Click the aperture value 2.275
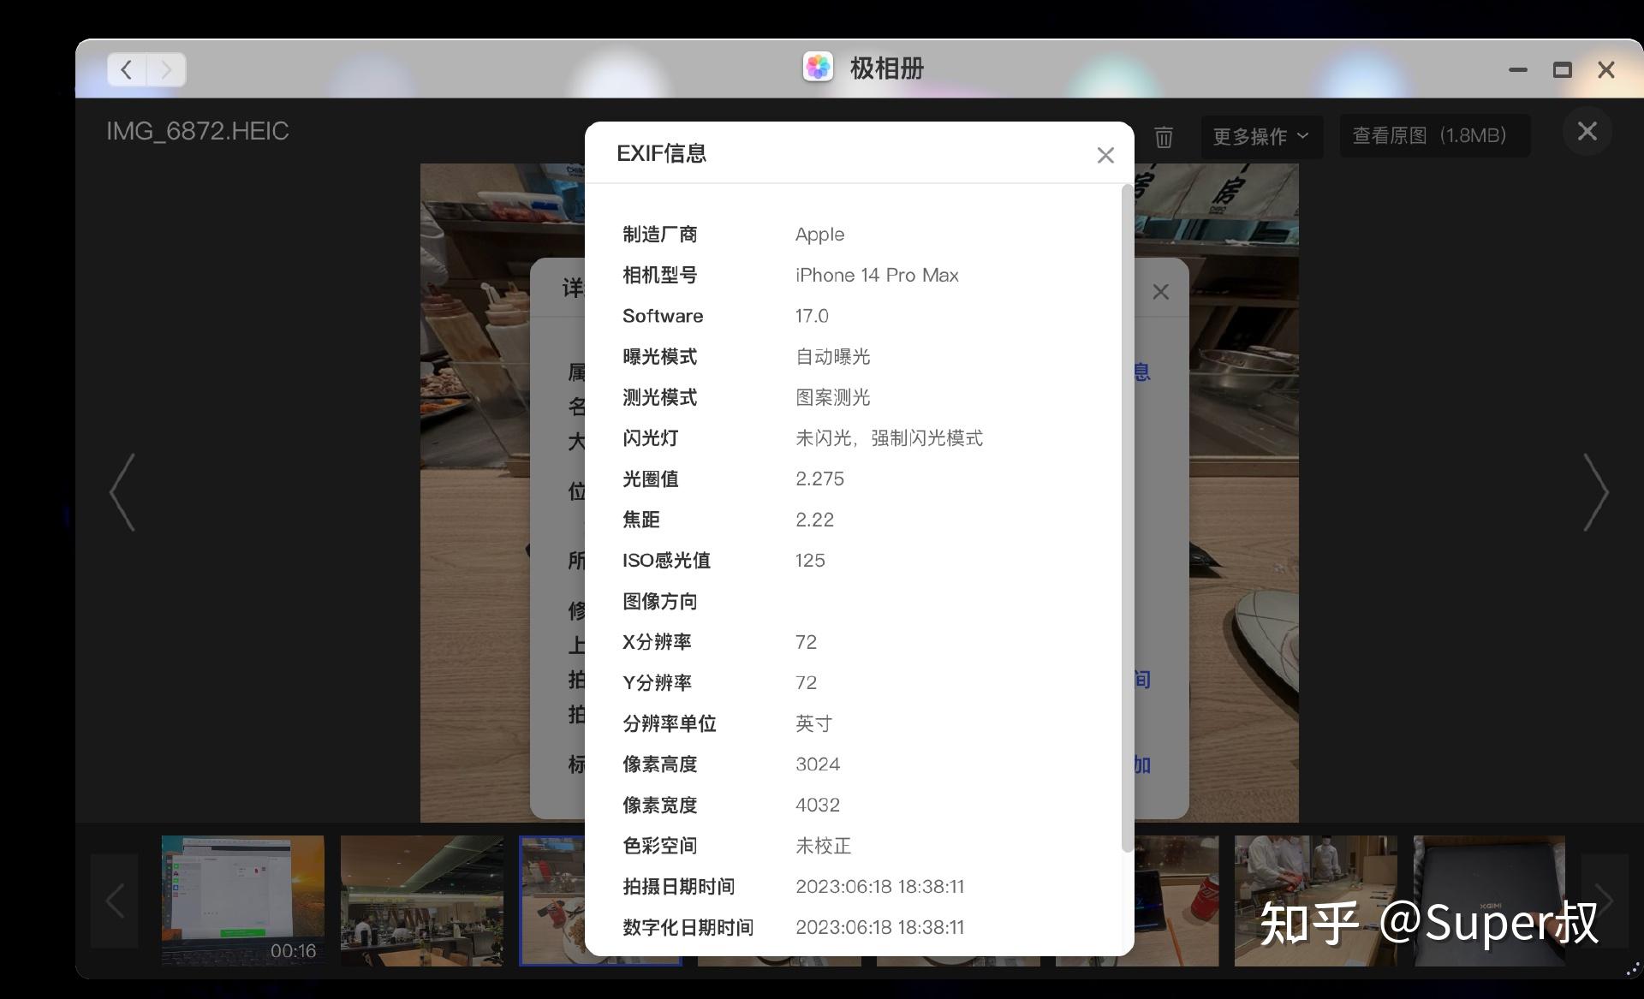Image resolution: width=1644 pixels, height=999 pixels. [819, 479]
